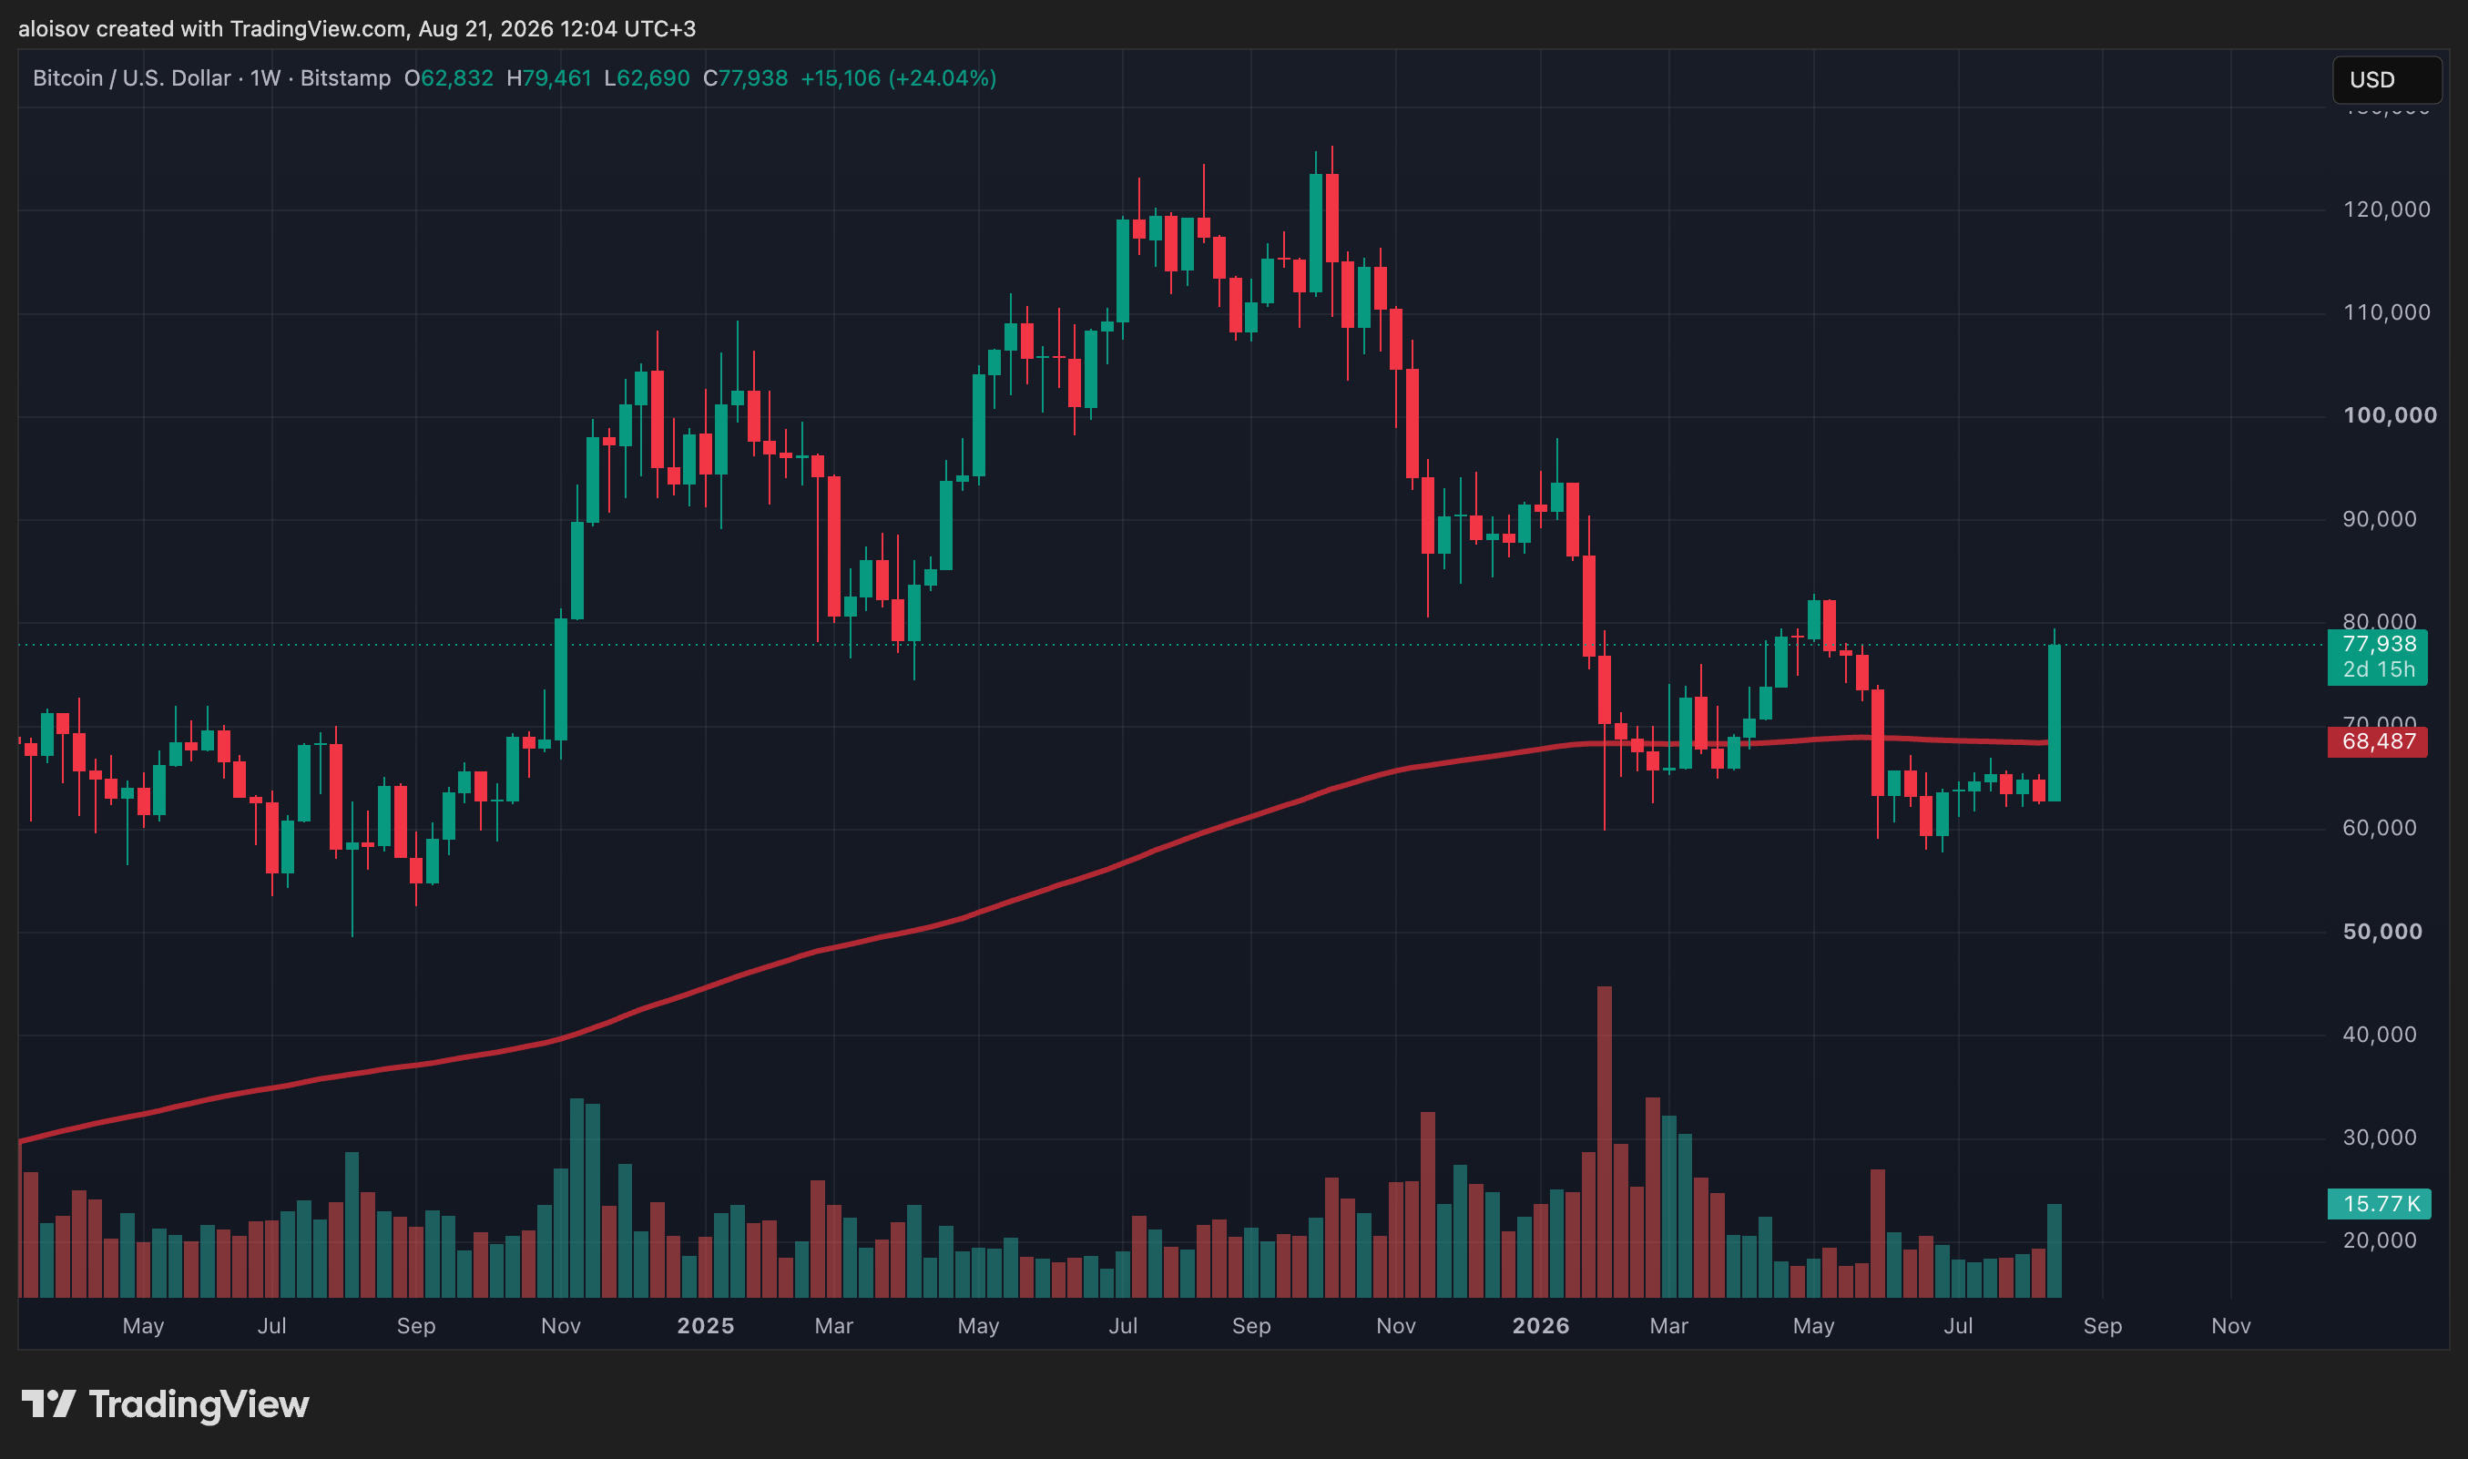Viewport: 2468px width, 1459px height.
Task: Select the high value H79,461
Action: coord(549,77)
